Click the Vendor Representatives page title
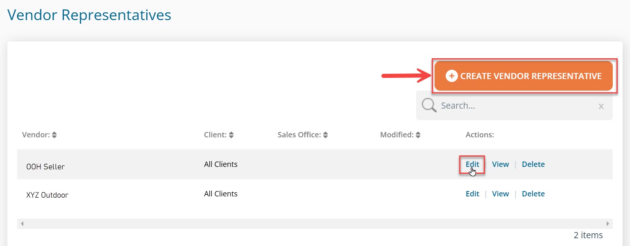 89,15
